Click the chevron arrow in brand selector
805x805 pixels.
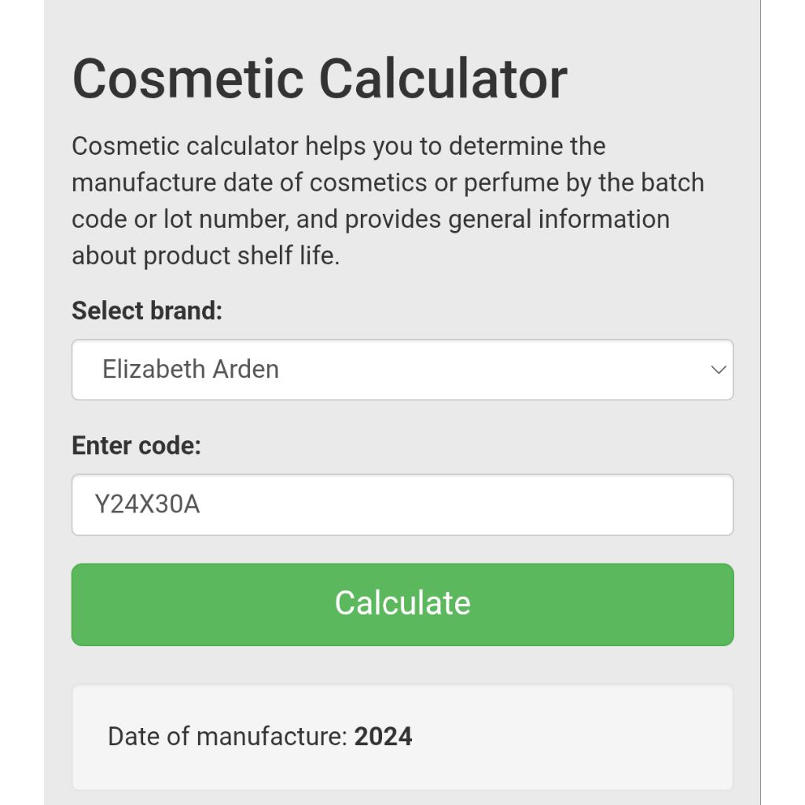tap(718, 369)
